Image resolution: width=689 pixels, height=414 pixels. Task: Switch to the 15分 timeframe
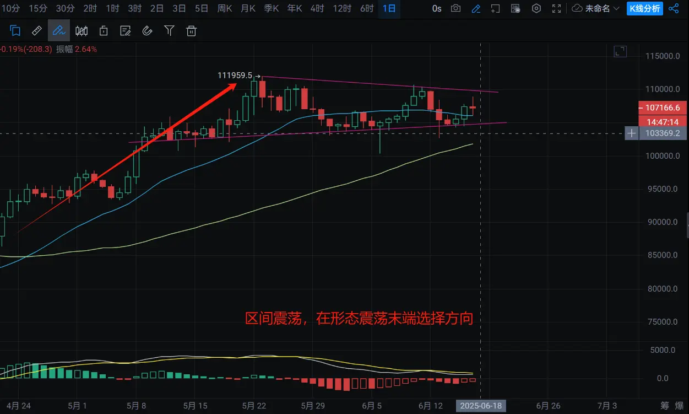click(x=37, y=8)
